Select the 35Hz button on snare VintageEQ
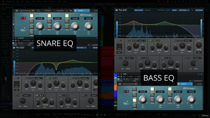Image resolution: width=210 pixels, height=118 pixels. 31,32
